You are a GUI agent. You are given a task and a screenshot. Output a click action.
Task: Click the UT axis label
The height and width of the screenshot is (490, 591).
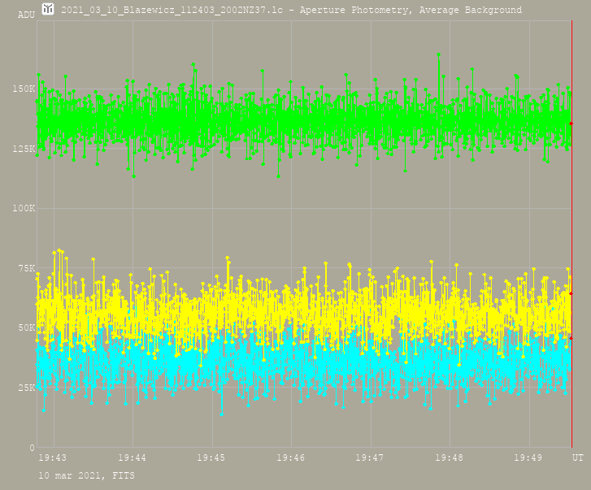tap(578, 457)
